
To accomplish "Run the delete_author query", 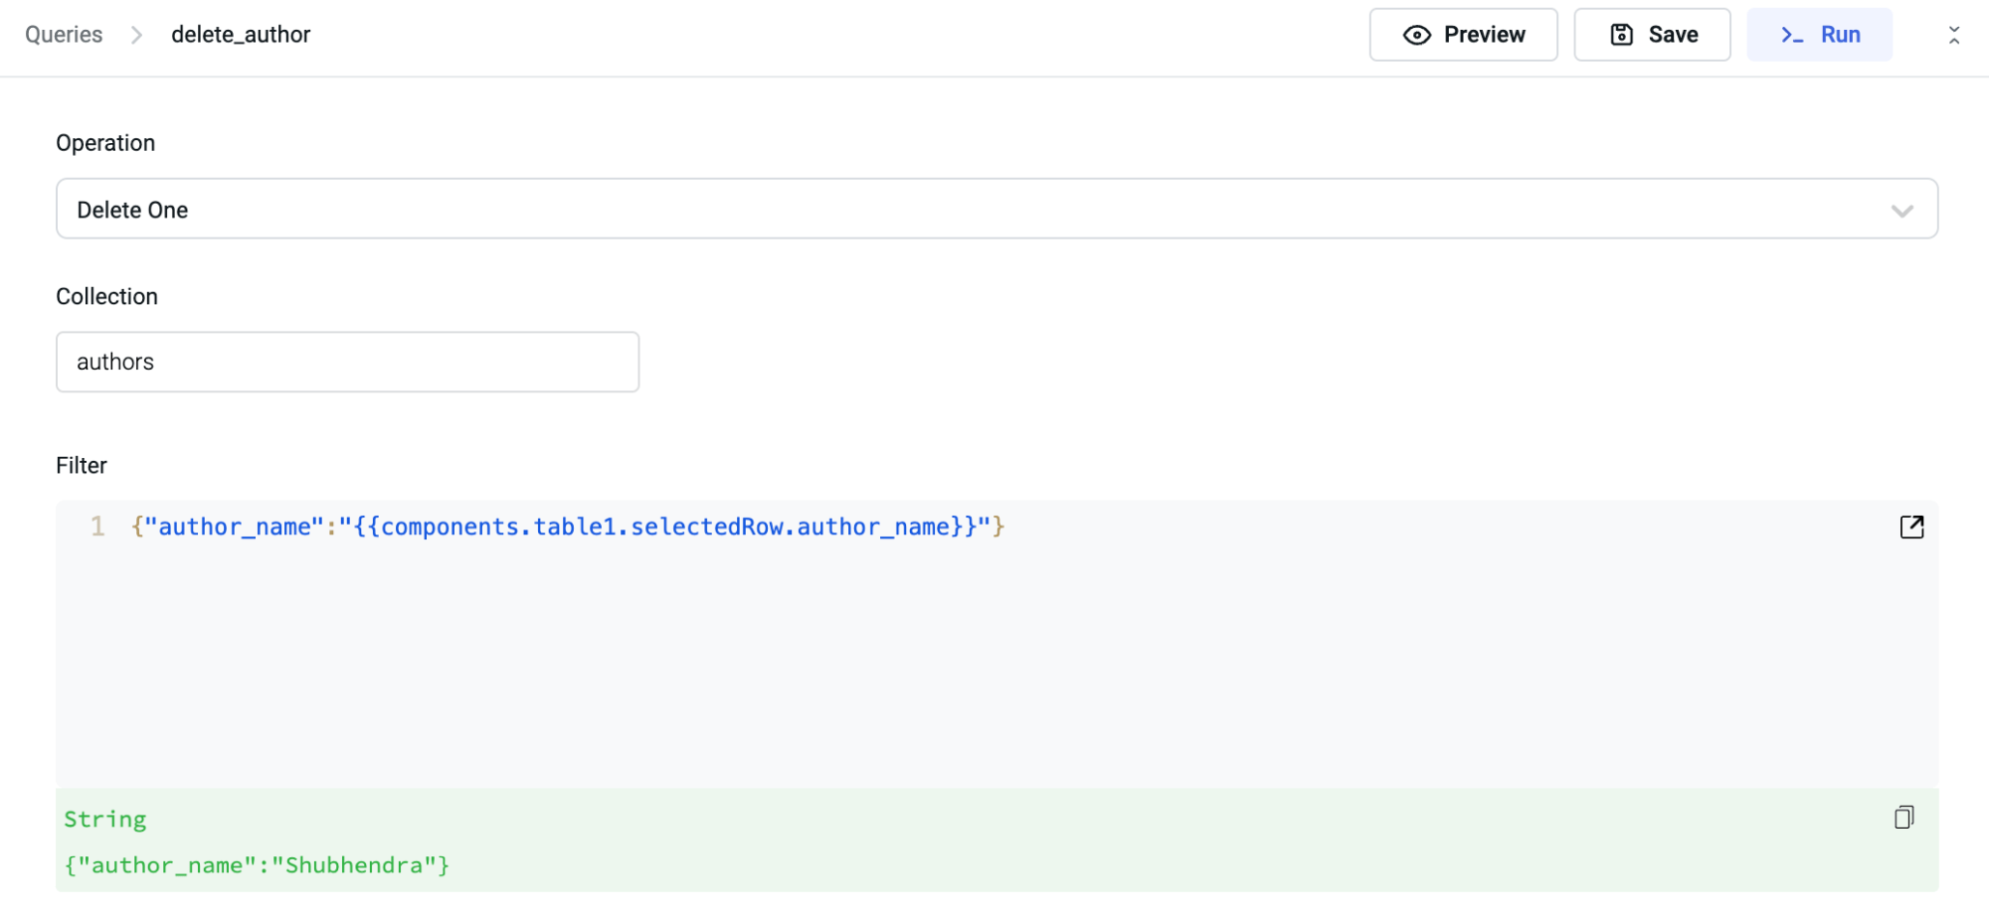I will (x=1819, y=35).
